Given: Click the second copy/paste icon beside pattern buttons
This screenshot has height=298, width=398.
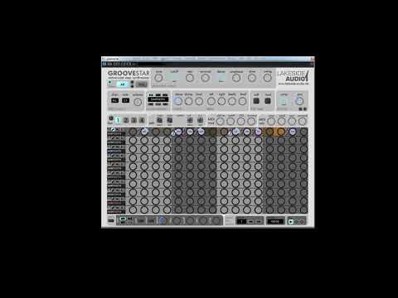Looking at the screenshot, I should point(170,120).
